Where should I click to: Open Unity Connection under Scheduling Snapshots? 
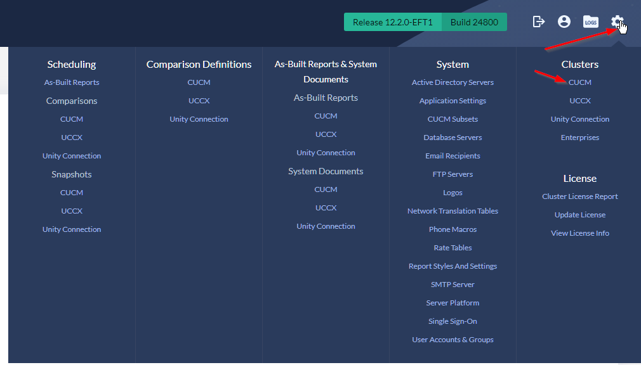point(72,229)
